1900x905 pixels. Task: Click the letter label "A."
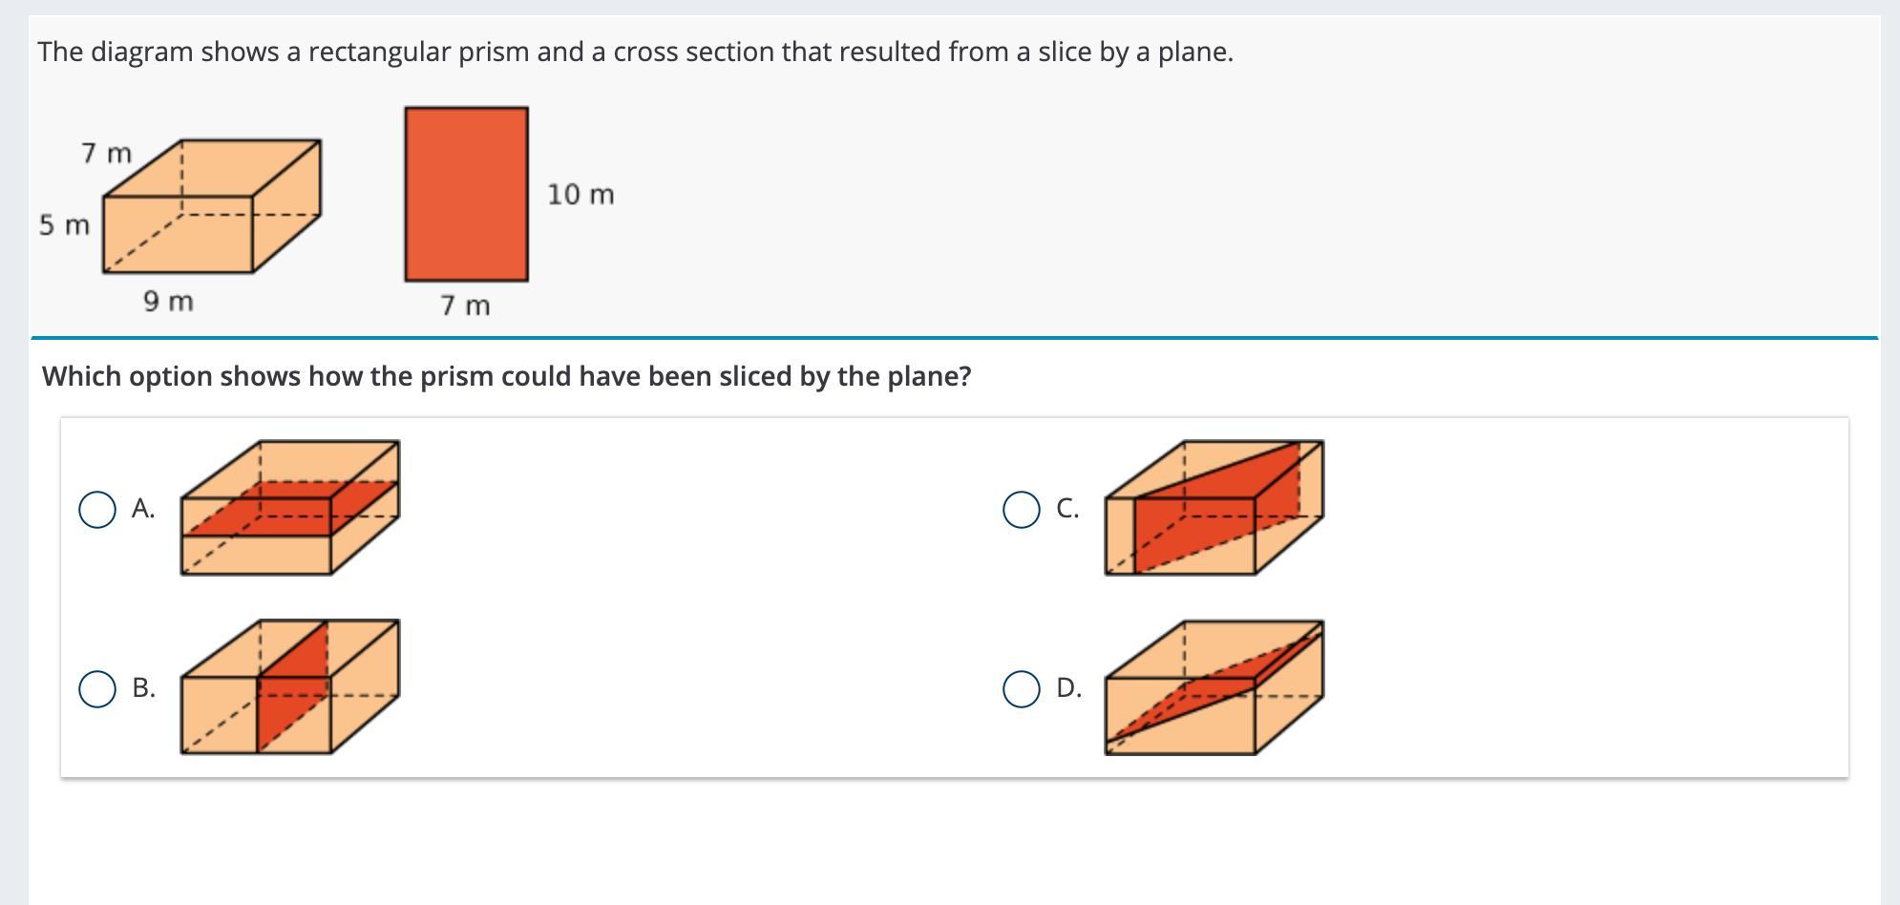click(x=143, y=509)
